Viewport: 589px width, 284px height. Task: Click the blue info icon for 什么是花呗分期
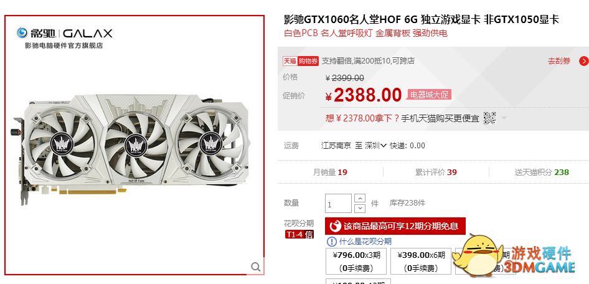(x=332, y=241)
